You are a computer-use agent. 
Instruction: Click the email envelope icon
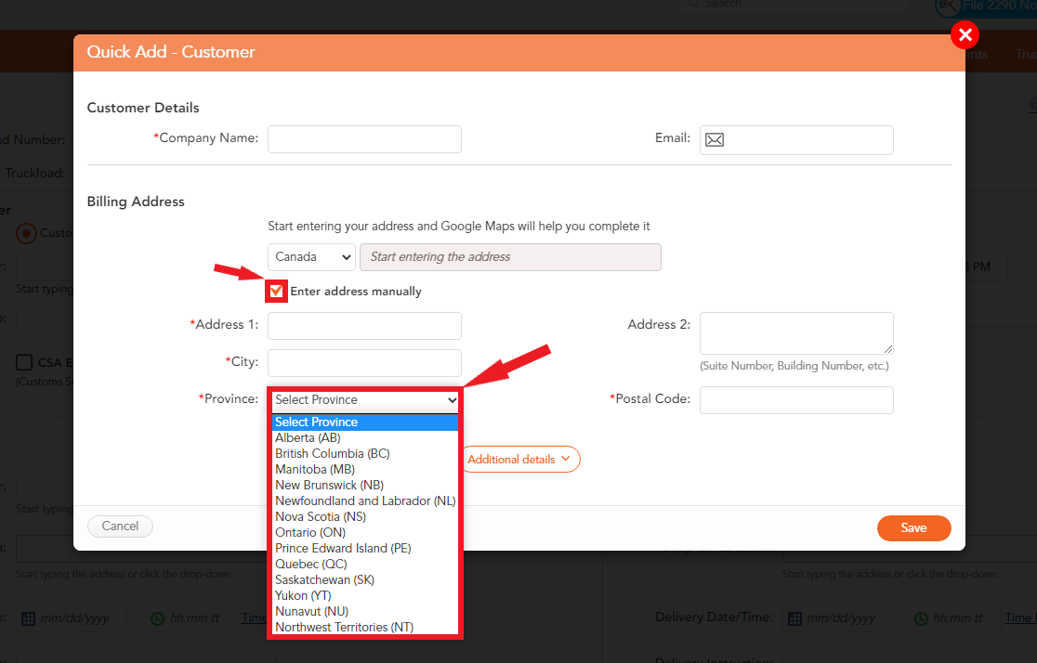click(x=715, y=139)
